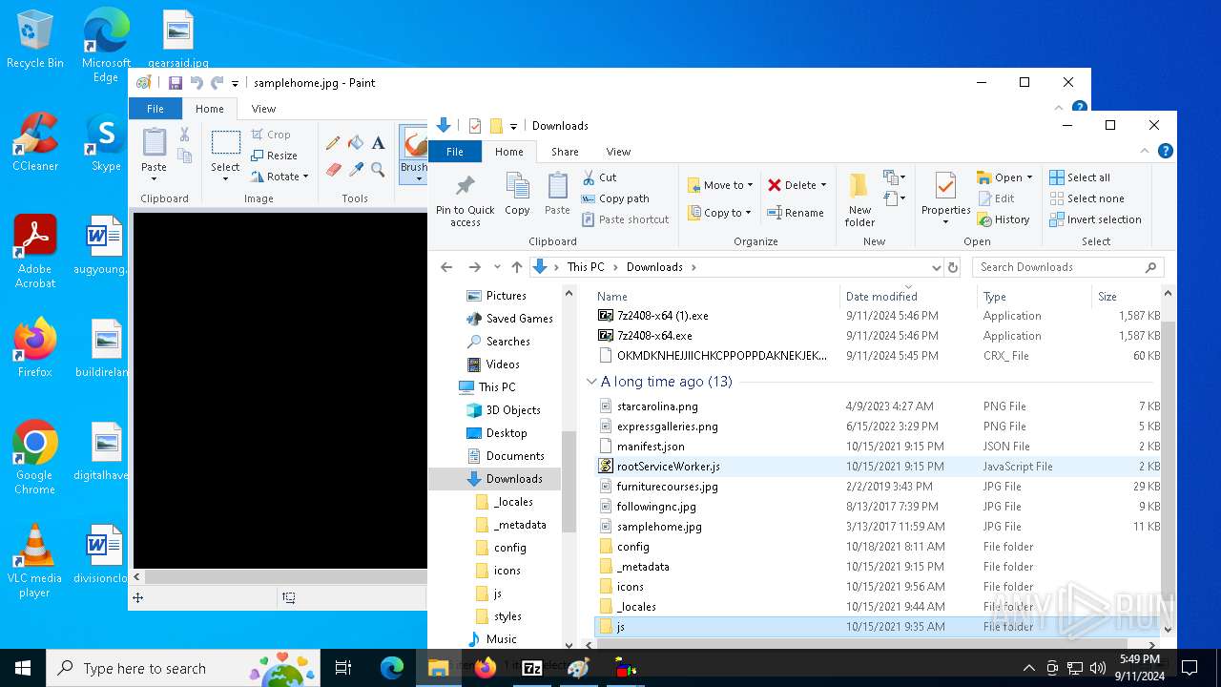Click Select none in Explorer ribbon

point(1086,198)
